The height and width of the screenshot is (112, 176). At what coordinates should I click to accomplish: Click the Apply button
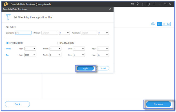(85, 68)
